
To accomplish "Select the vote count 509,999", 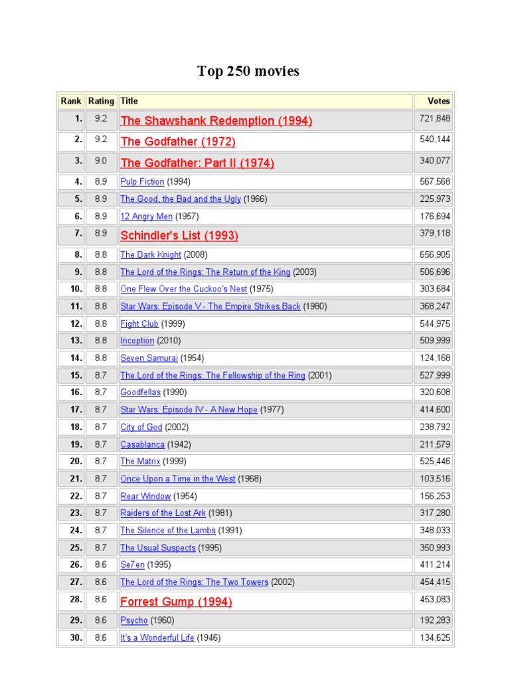I will (434, 341).
